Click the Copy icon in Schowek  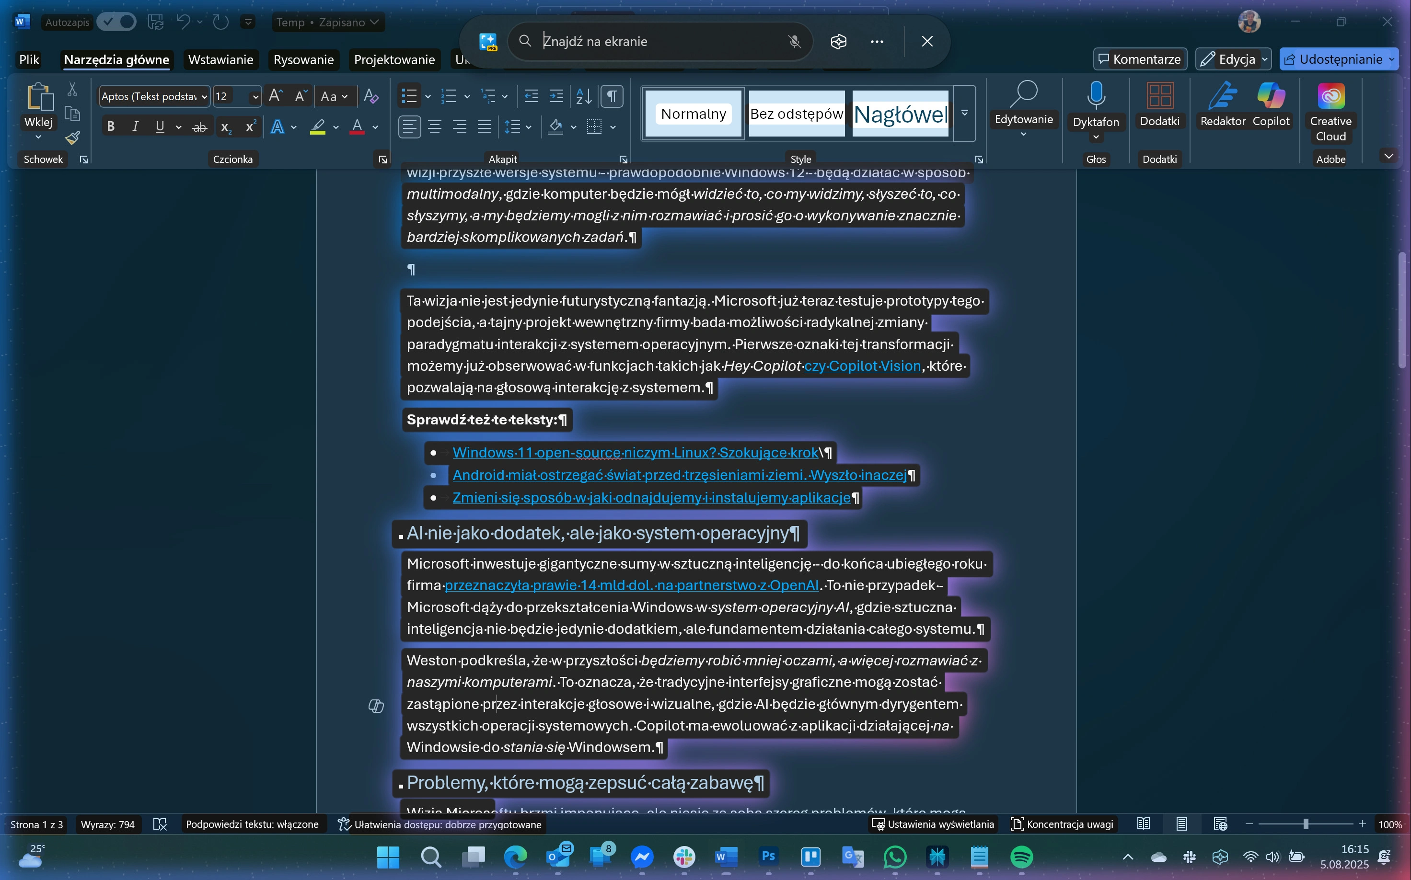(x=72, y=114)
